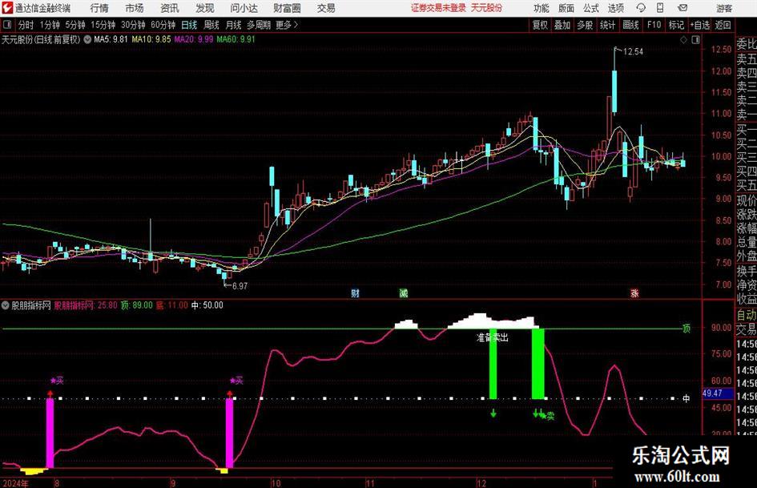Screen dimensions: 757x488
Task: Open the 版面 menu
Action: (x=566, y=8)
